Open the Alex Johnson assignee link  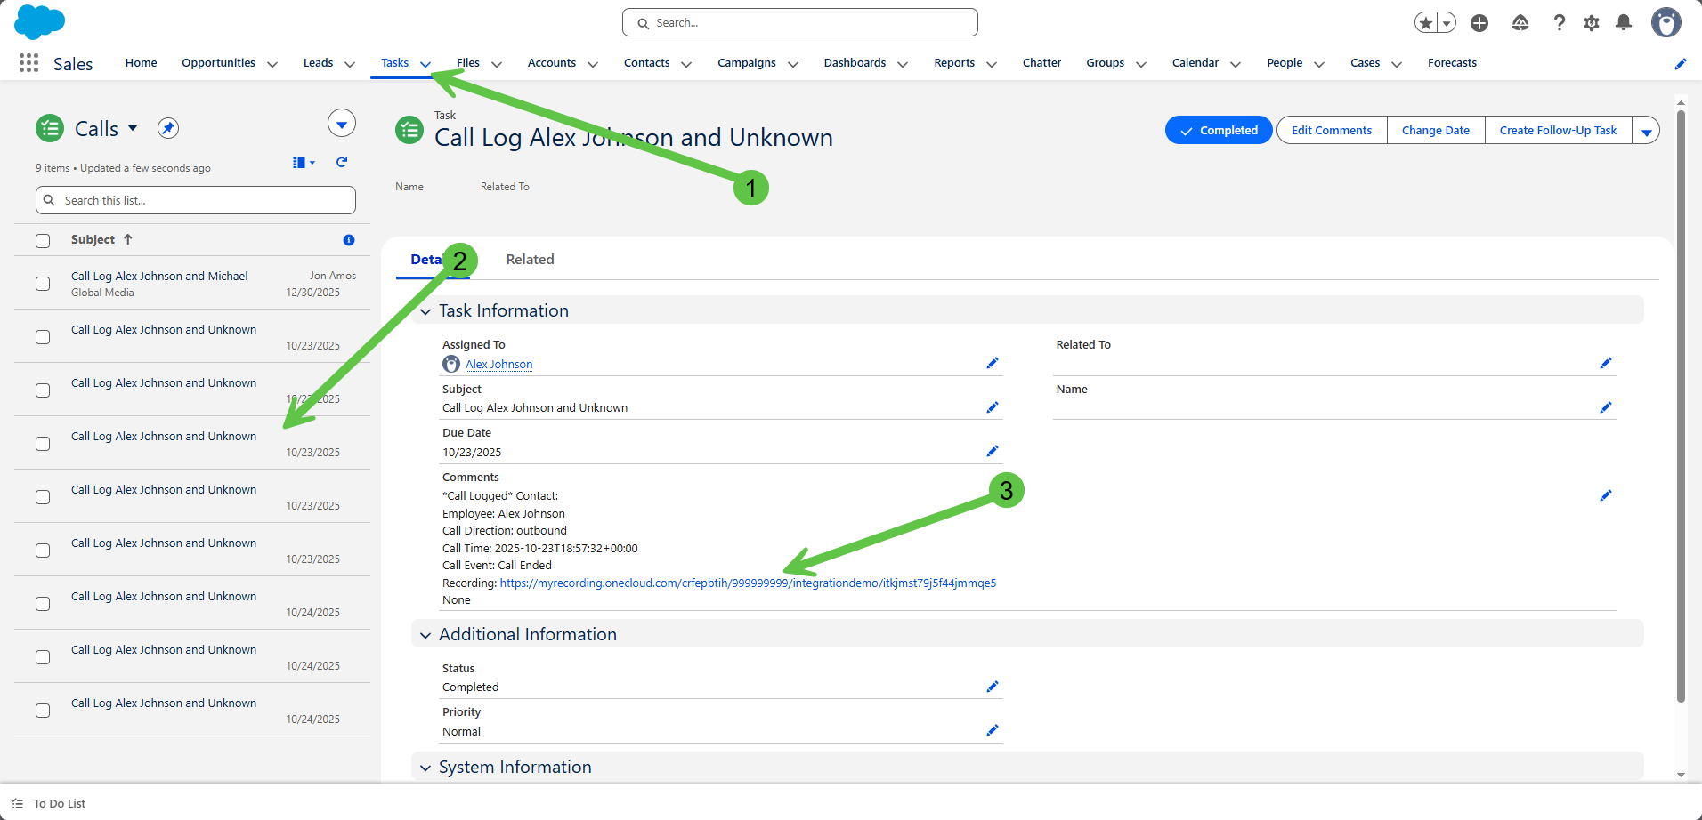[498, 365]
